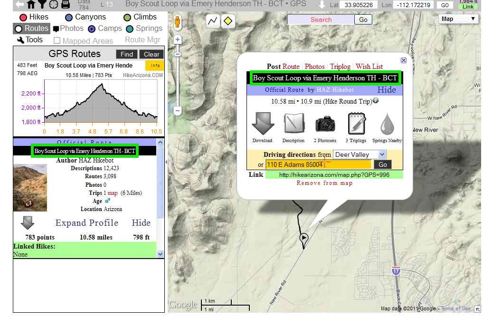
Task: Click the Springs Nearby water drop icon
Action: point(387,125)
